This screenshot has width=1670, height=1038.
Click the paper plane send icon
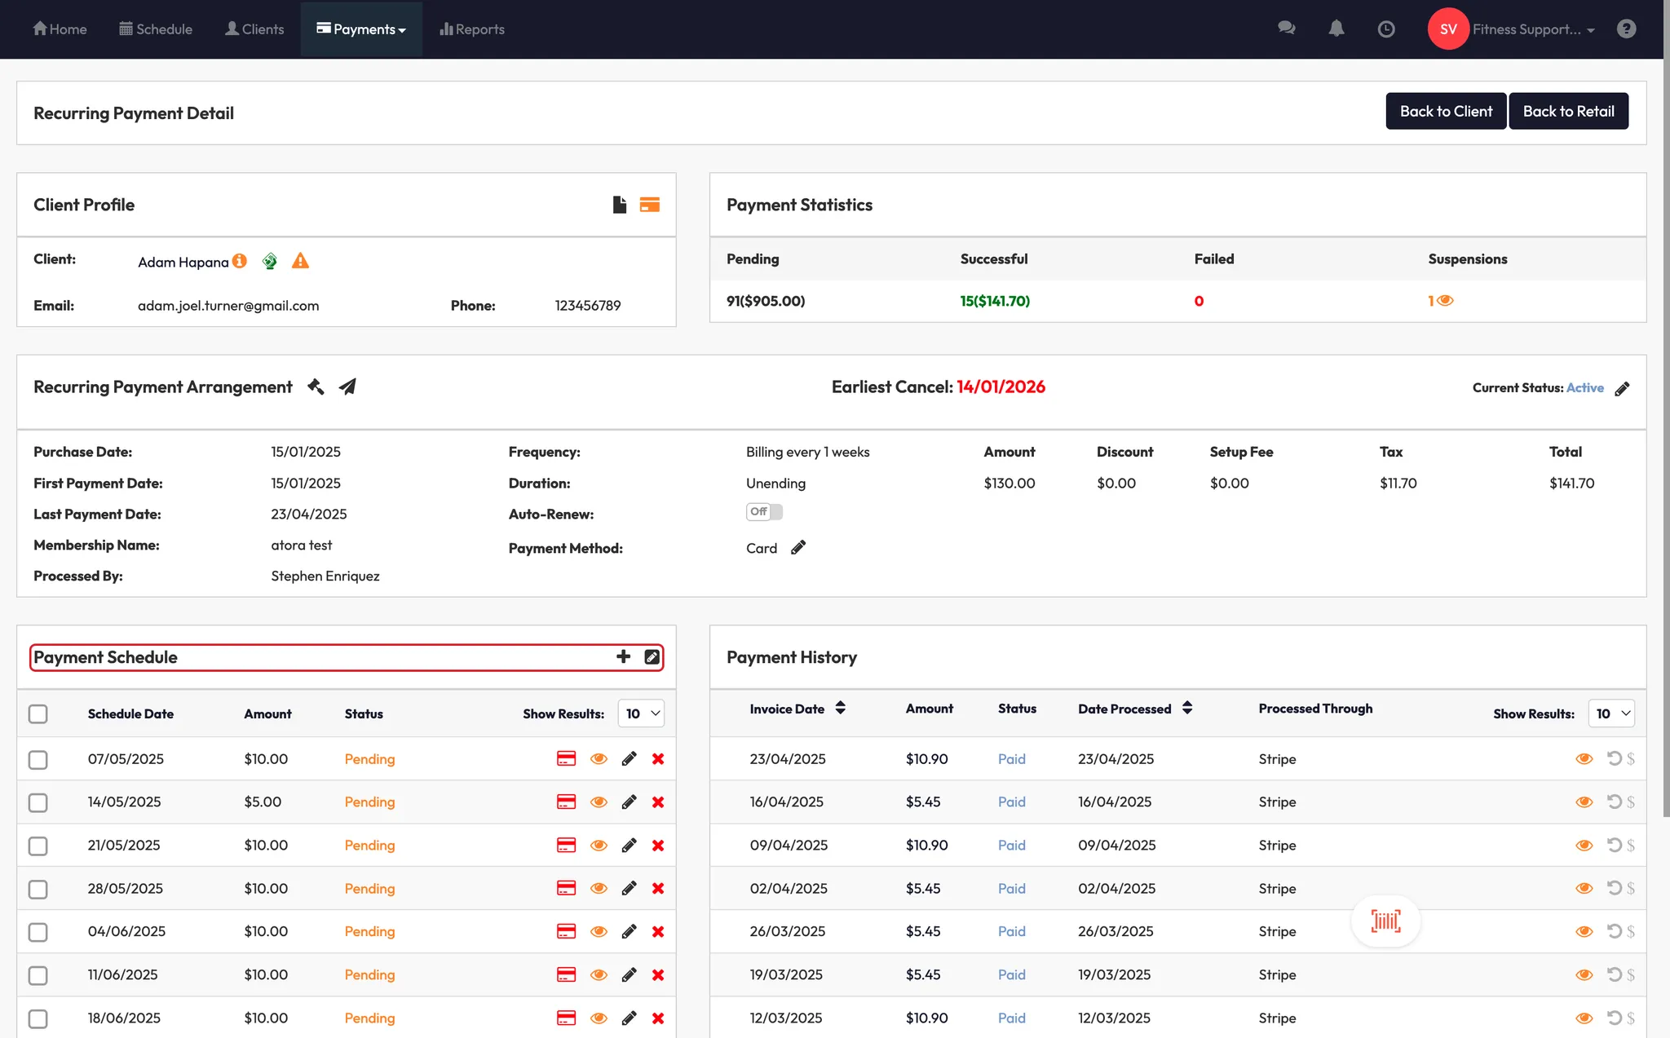point(347,386)
